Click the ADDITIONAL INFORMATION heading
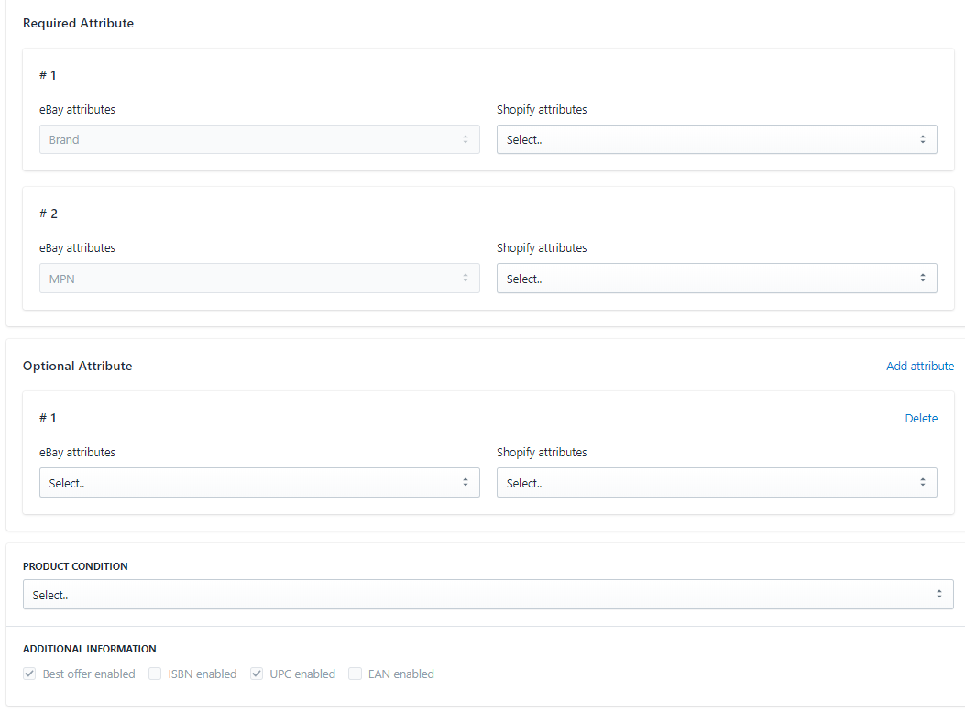Image resolution: width=965 pixels, height=712 pixels. pos(89,649)
